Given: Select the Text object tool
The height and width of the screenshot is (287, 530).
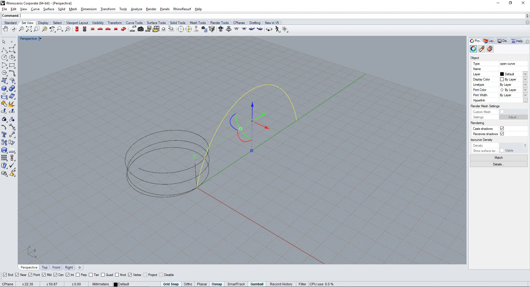Looking at the screenshot, I should 4,135.
